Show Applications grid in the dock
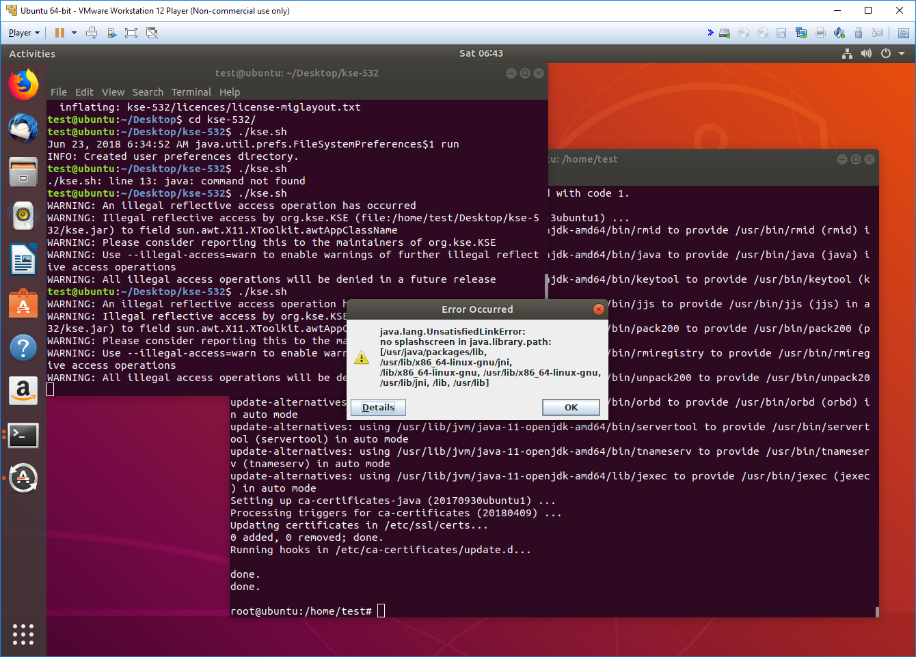 click(x=23, y=634)
